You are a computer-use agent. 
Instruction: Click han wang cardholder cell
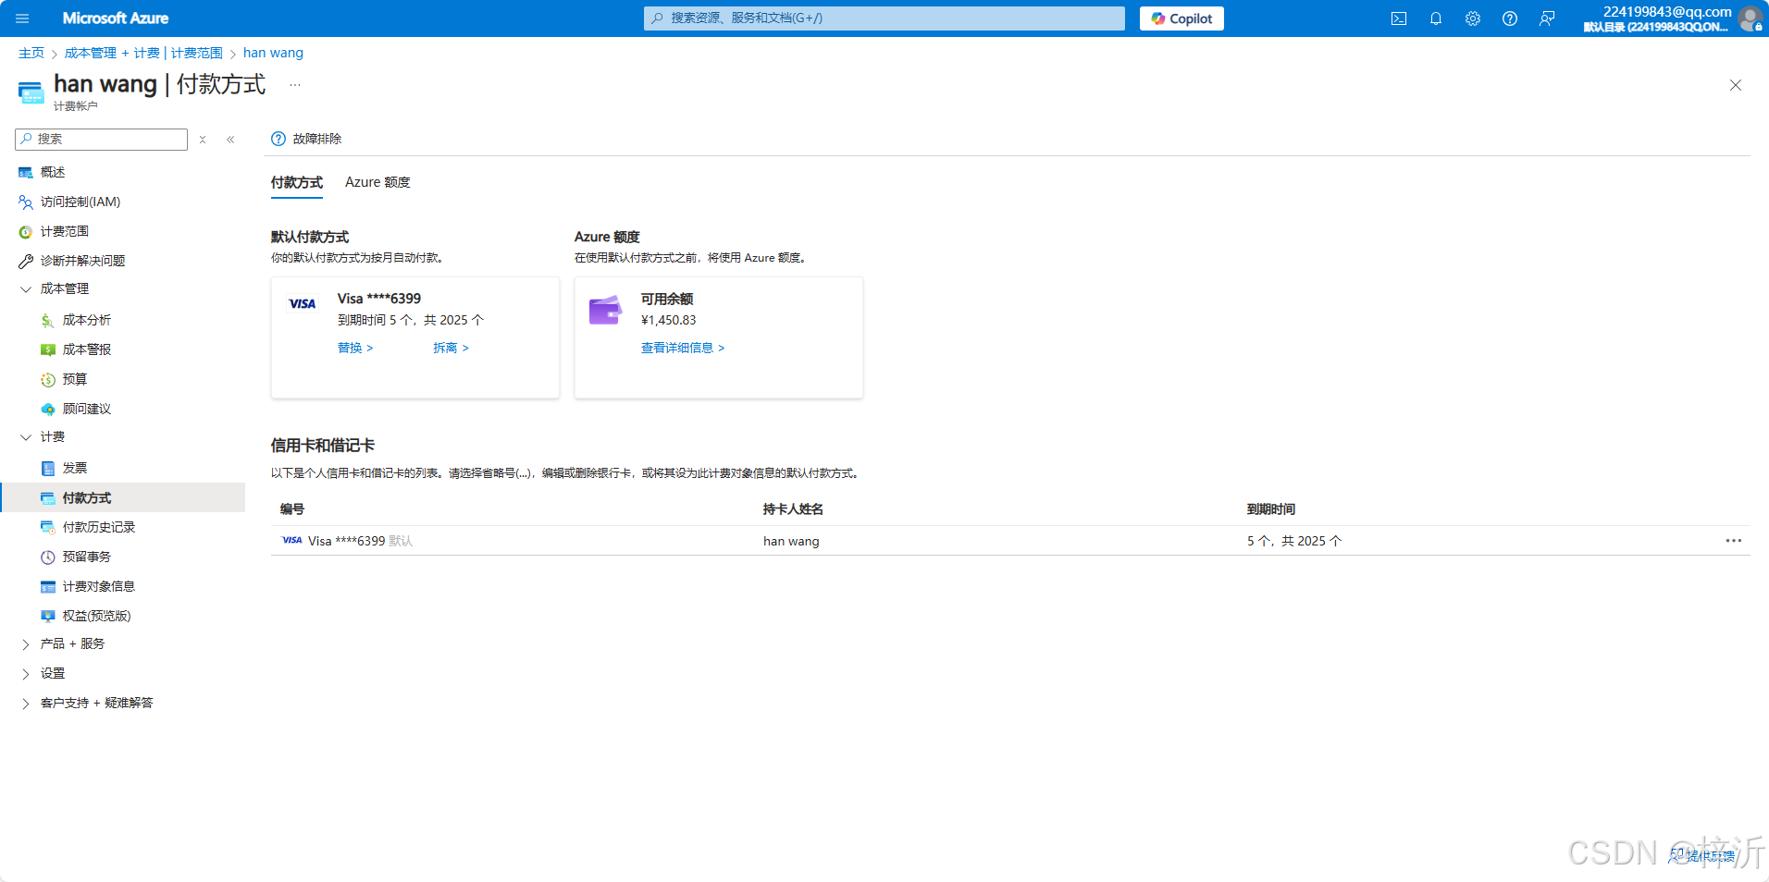click(791, 541)
